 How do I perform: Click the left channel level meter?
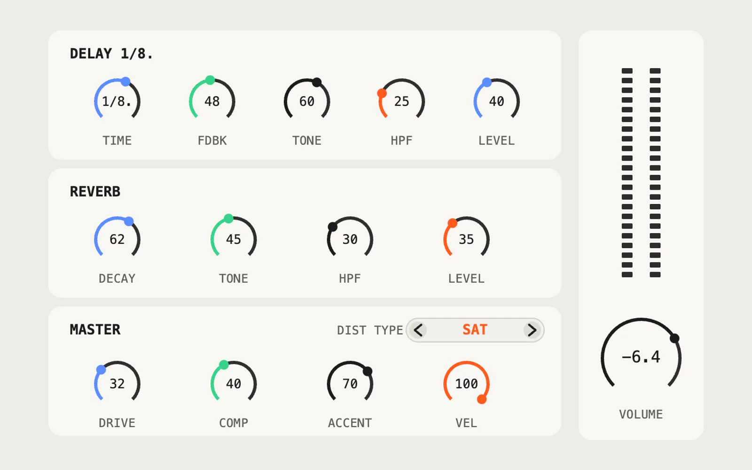pos(627,172)
